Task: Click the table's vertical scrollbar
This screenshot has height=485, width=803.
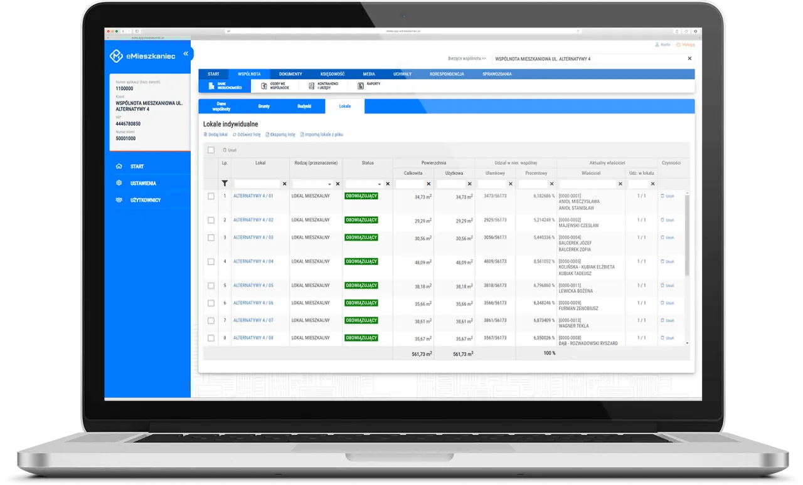Action: (687, 238)
